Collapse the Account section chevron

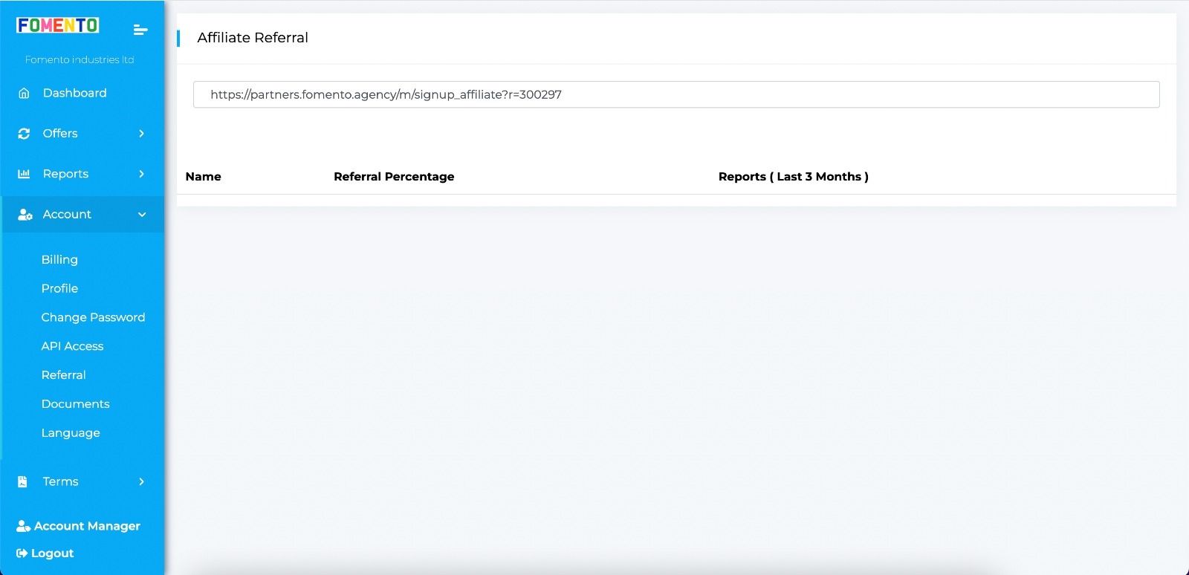pyautogui.click(x=142, y=215)
